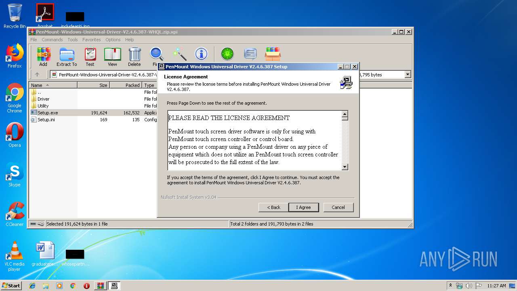Click the license scrollbar down arrow
The width and height of the screenshot is (517, 291).
[345, 167]
